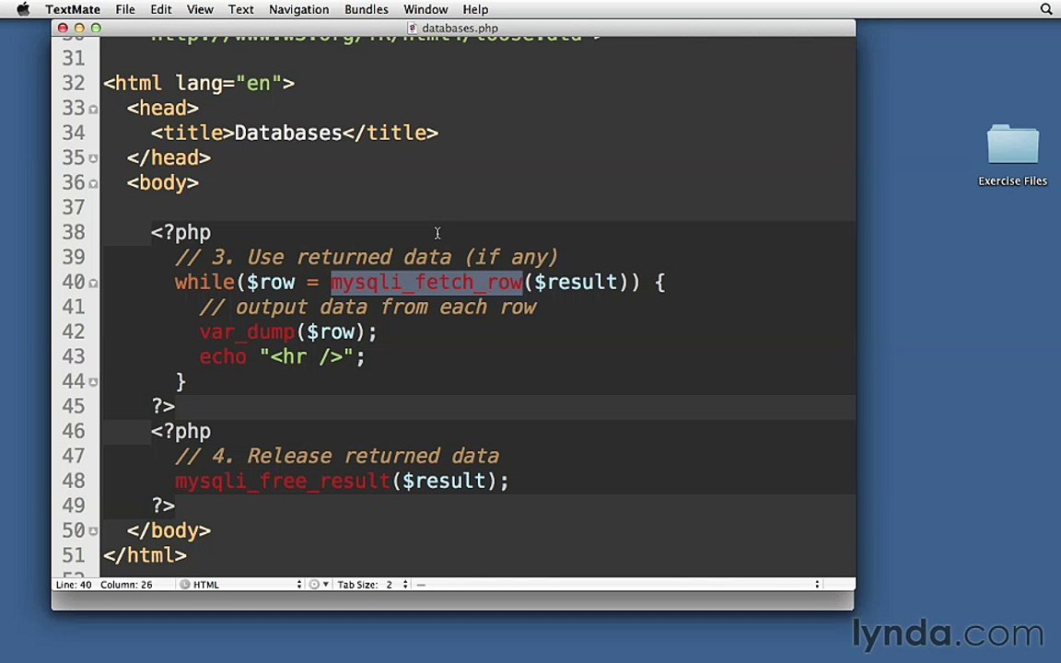Open the symbol list popup in status bar
1061x663 pixels.
[619, 585]
